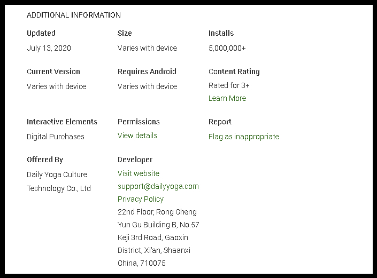This screenshot has width=377, height=278.
Task: Click the Developer section label
Action: pos(135,160)
